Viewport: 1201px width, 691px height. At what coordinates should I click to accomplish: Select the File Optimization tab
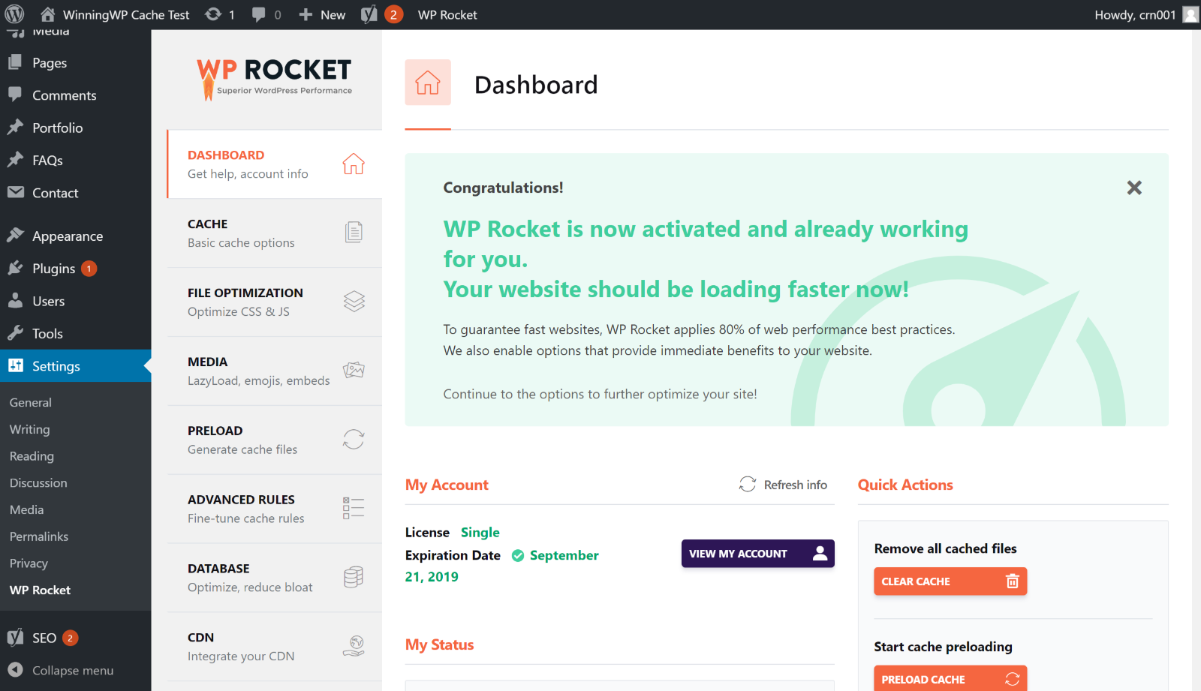pos(275,302)
